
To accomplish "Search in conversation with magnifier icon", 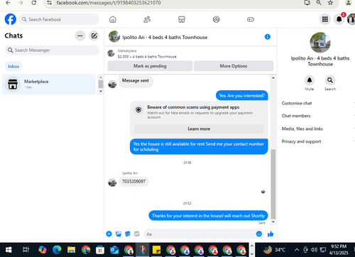I will coord(330,80).
